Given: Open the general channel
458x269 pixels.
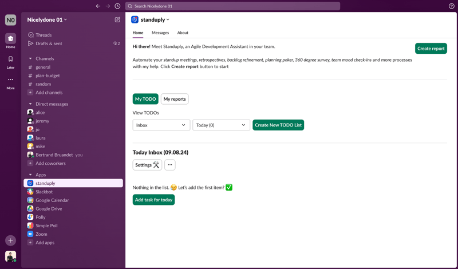Looking at the screenshot, I should [73, 67].
